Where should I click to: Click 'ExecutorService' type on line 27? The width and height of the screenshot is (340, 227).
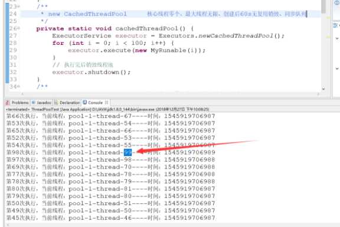81,36
